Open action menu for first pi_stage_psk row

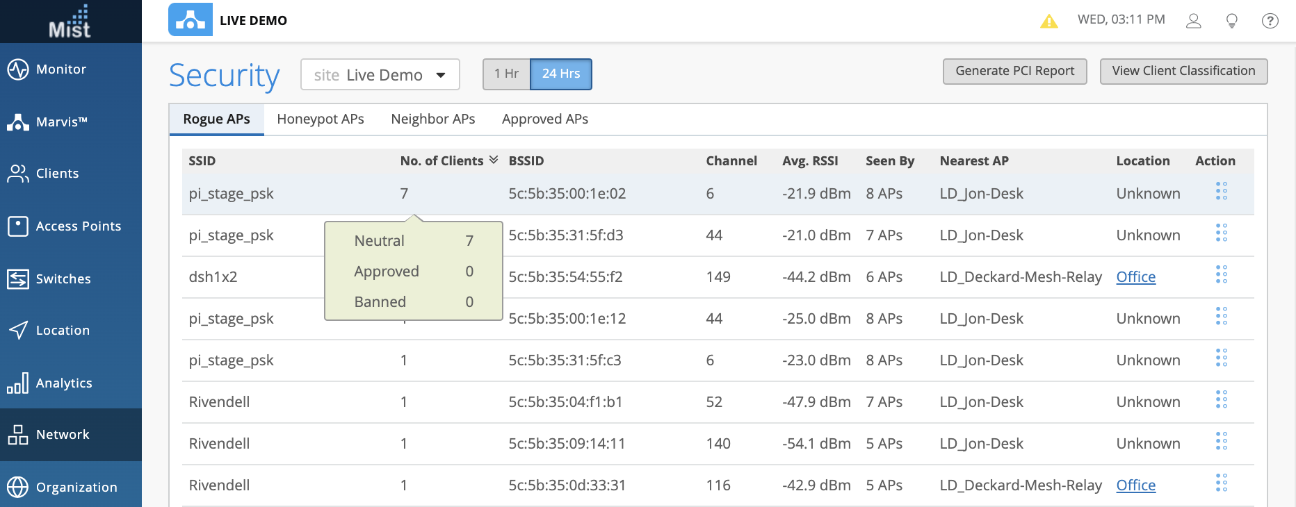click(x=1221, y=191)
